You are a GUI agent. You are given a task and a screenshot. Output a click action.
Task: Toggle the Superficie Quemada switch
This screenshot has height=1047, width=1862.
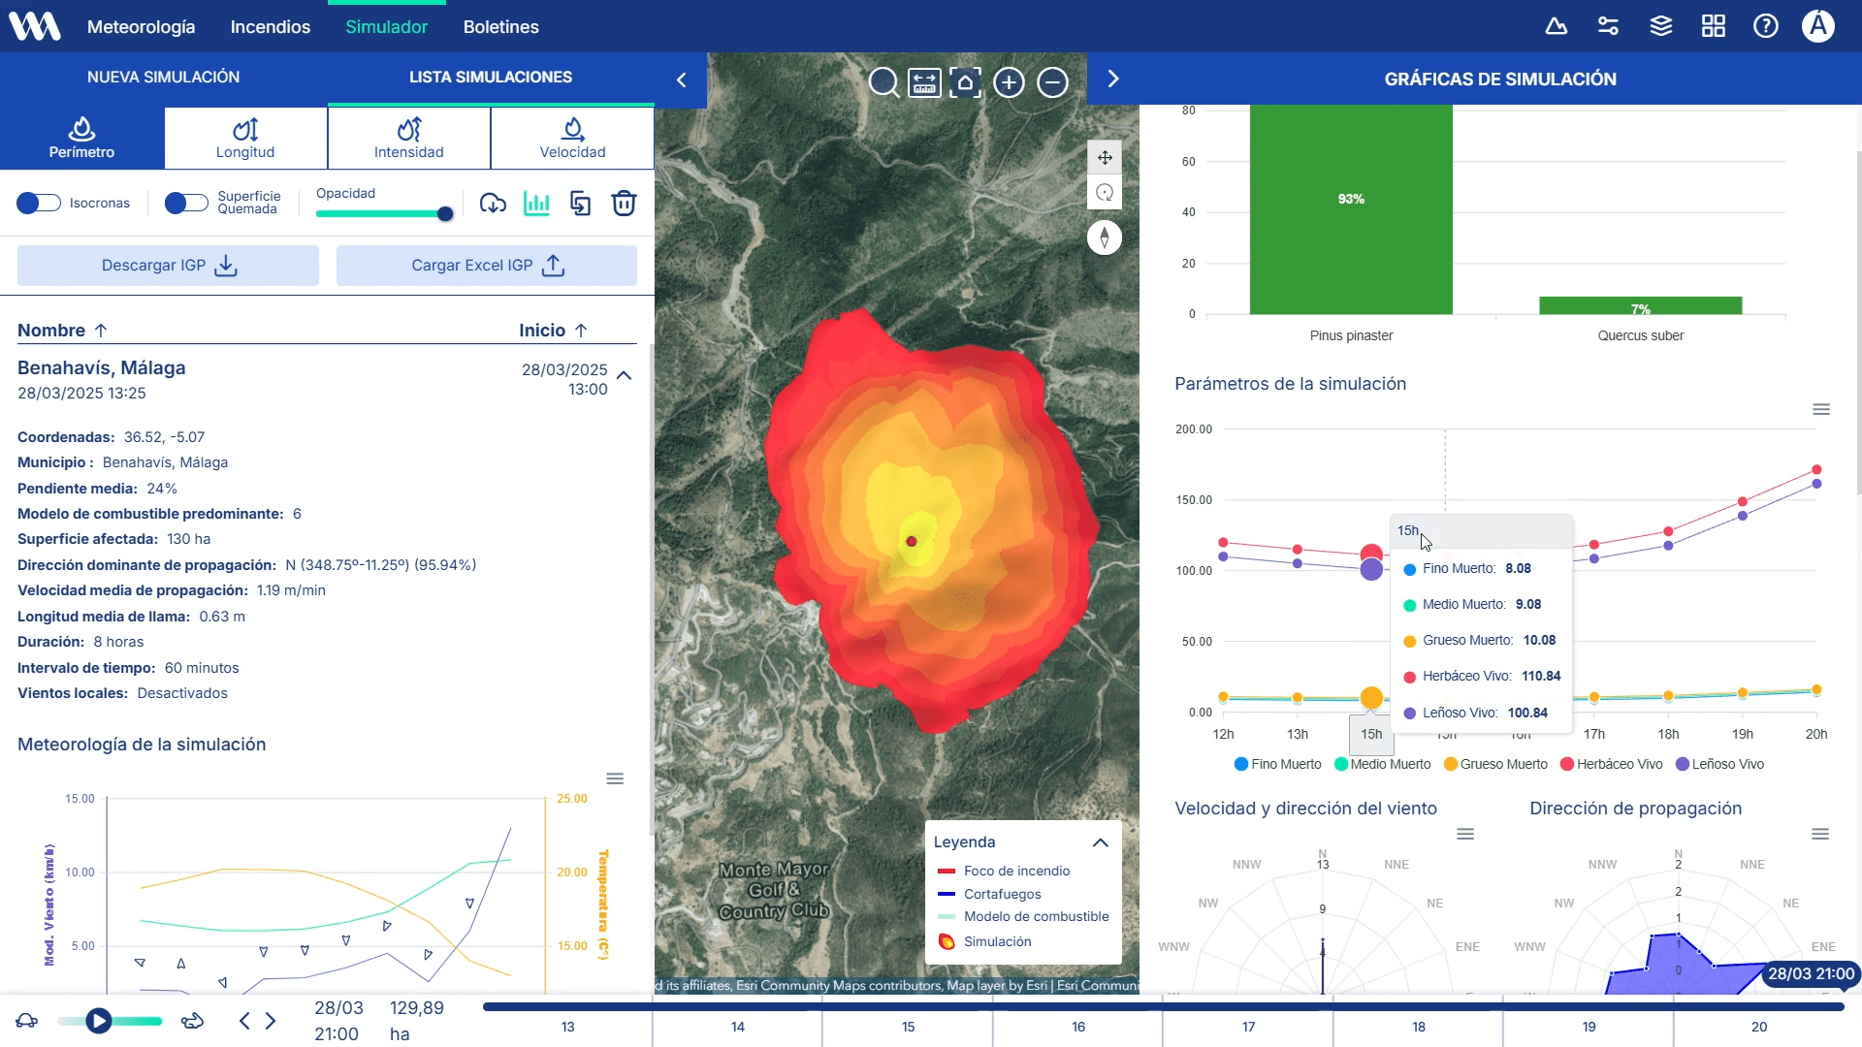tap(186, 203)
